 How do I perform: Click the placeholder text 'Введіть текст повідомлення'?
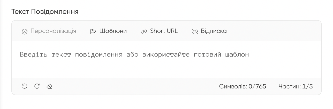coord(71,55)
